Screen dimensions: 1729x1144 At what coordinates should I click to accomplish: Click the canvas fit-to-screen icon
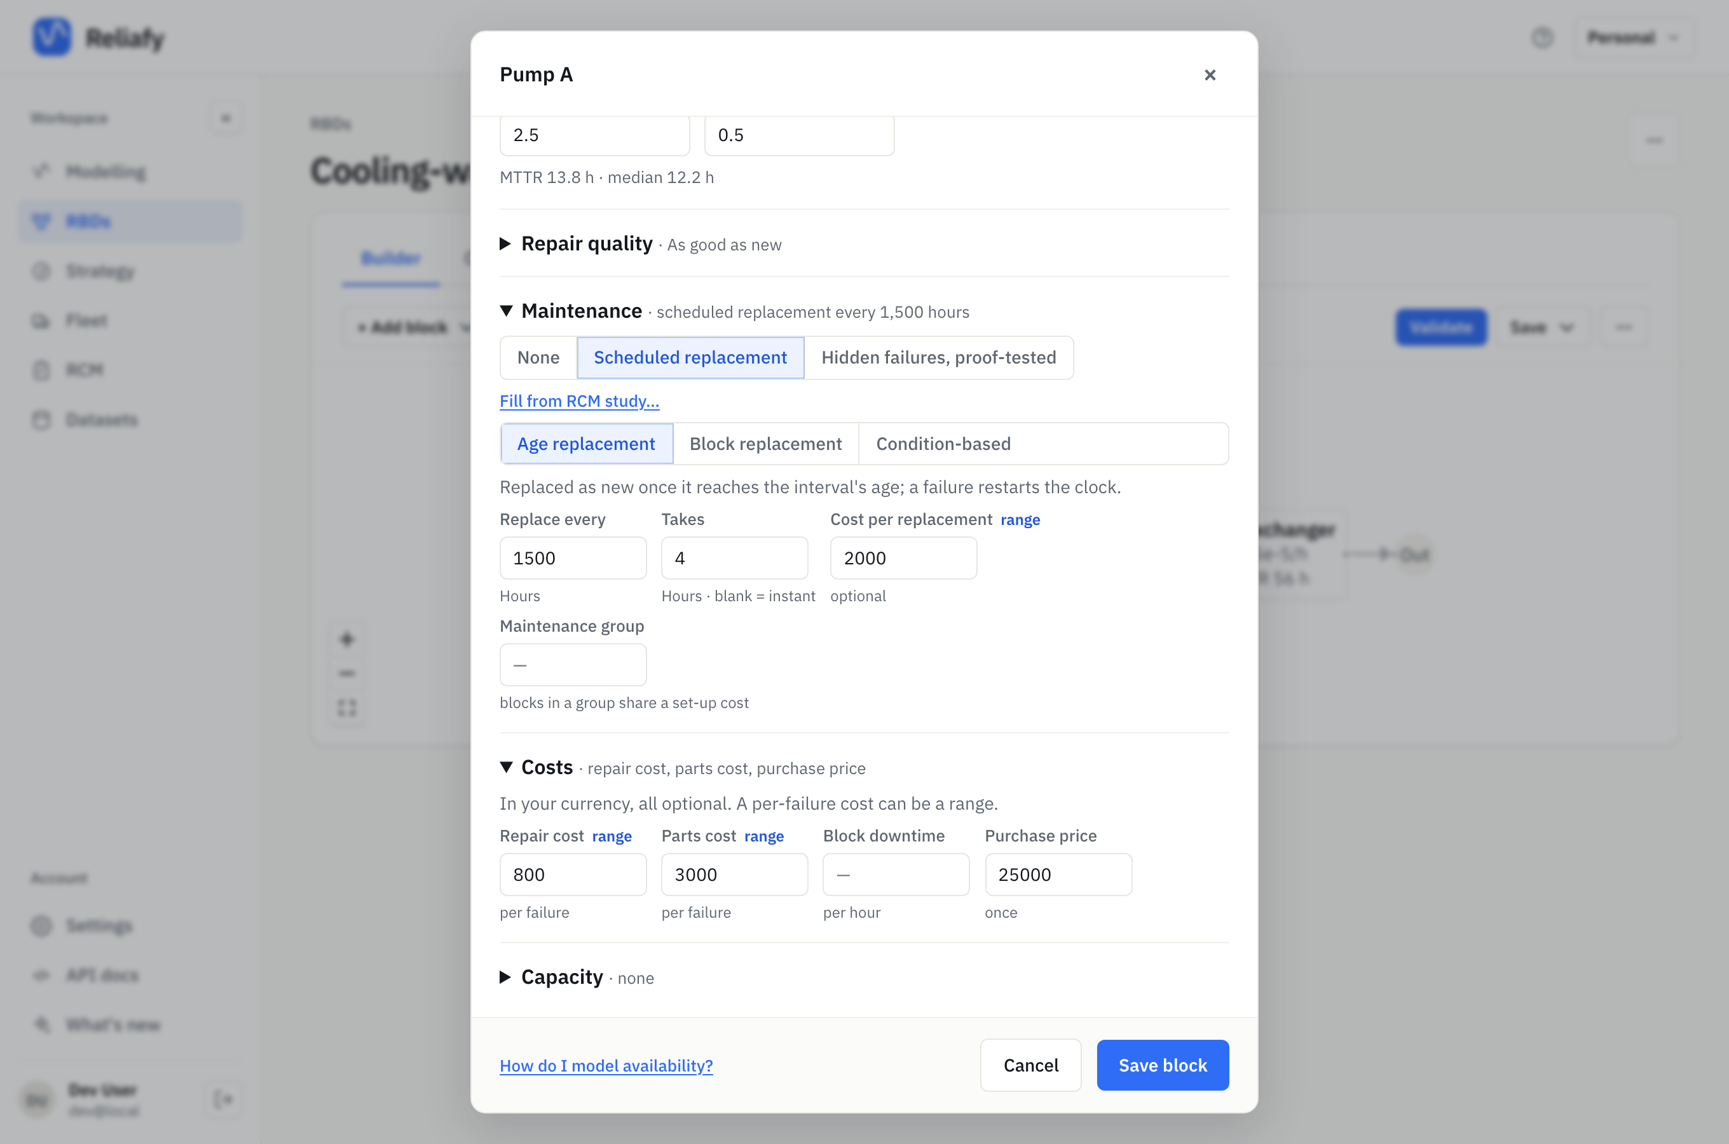coord(346,708)
